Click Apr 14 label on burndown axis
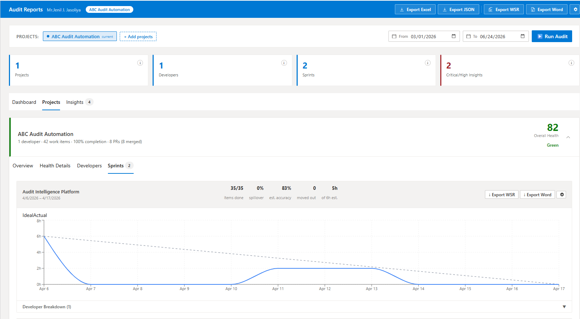This screenshot has height=319, width=580. click(418, 289)
